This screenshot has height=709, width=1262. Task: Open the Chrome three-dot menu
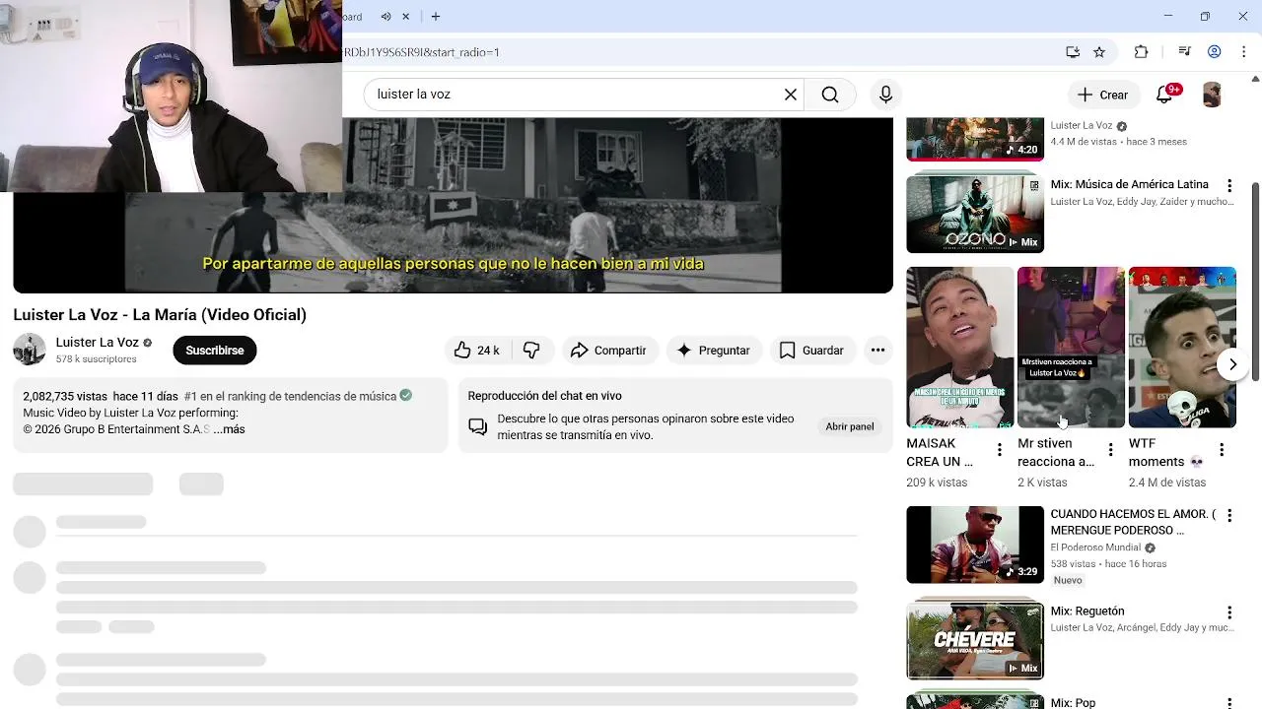[x=1243, y=52]
